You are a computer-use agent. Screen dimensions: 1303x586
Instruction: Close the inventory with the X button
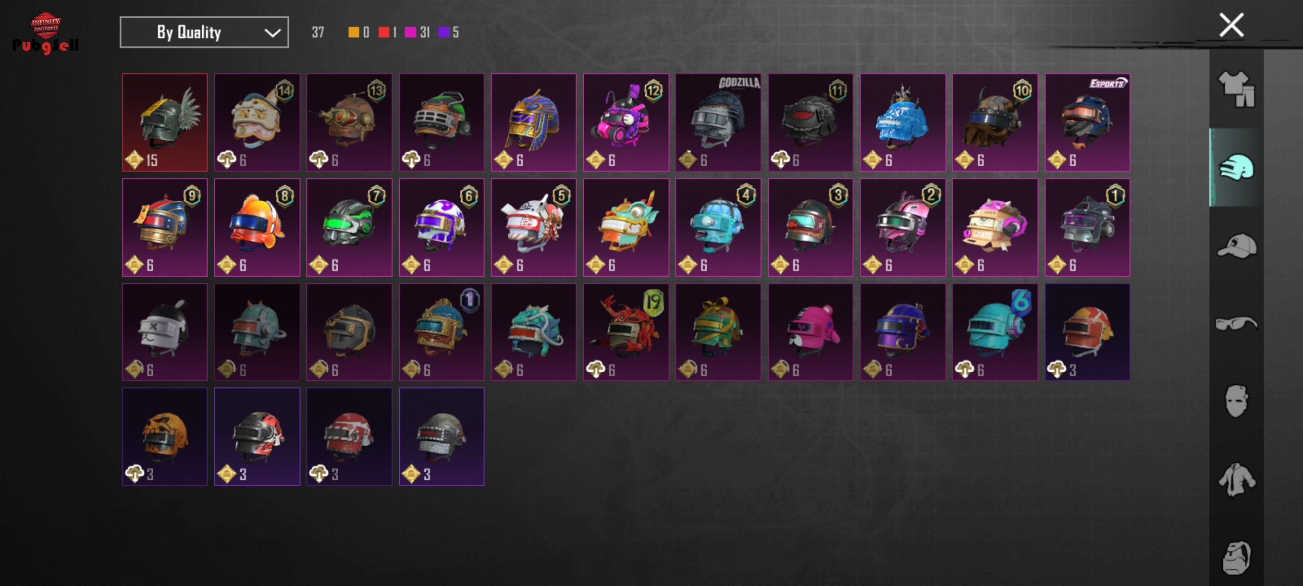tap(1230, 25)
